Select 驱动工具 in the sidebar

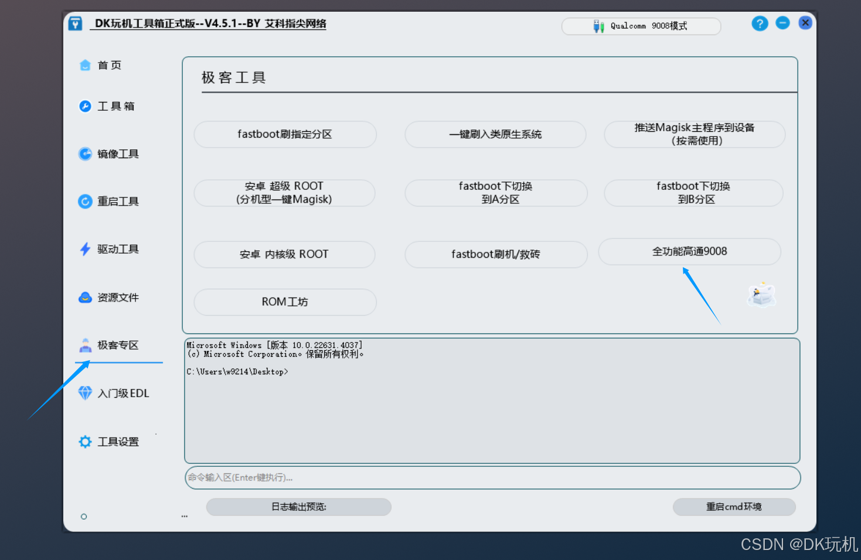coord(118,250)
